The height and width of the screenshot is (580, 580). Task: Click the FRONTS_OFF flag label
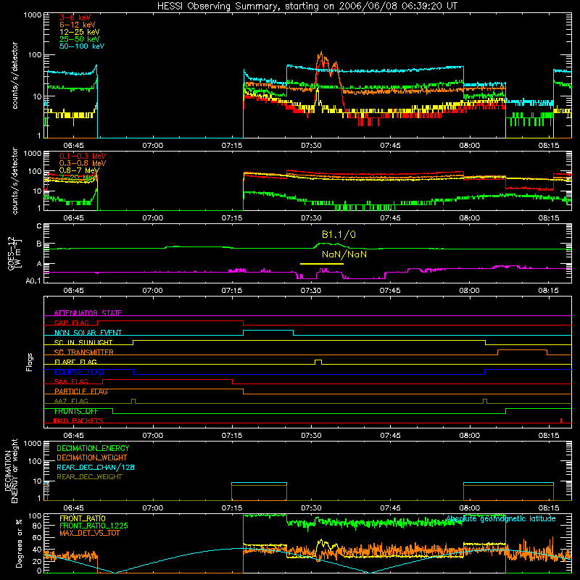(x=76, y=411)
